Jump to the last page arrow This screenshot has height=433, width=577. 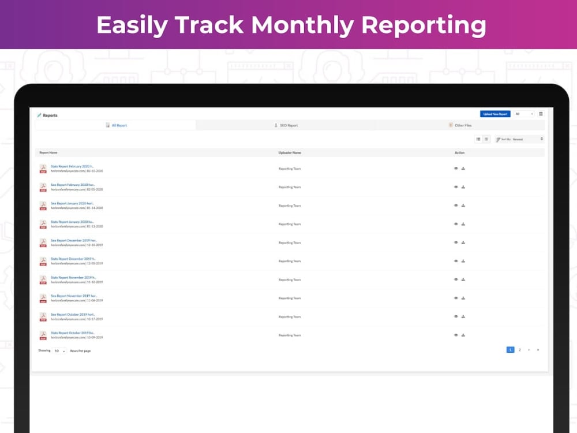pos(538,350)
